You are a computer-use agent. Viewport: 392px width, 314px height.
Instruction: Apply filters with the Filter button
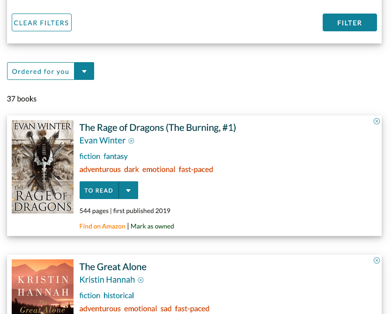pyautogui.click(x=349, y=22)
